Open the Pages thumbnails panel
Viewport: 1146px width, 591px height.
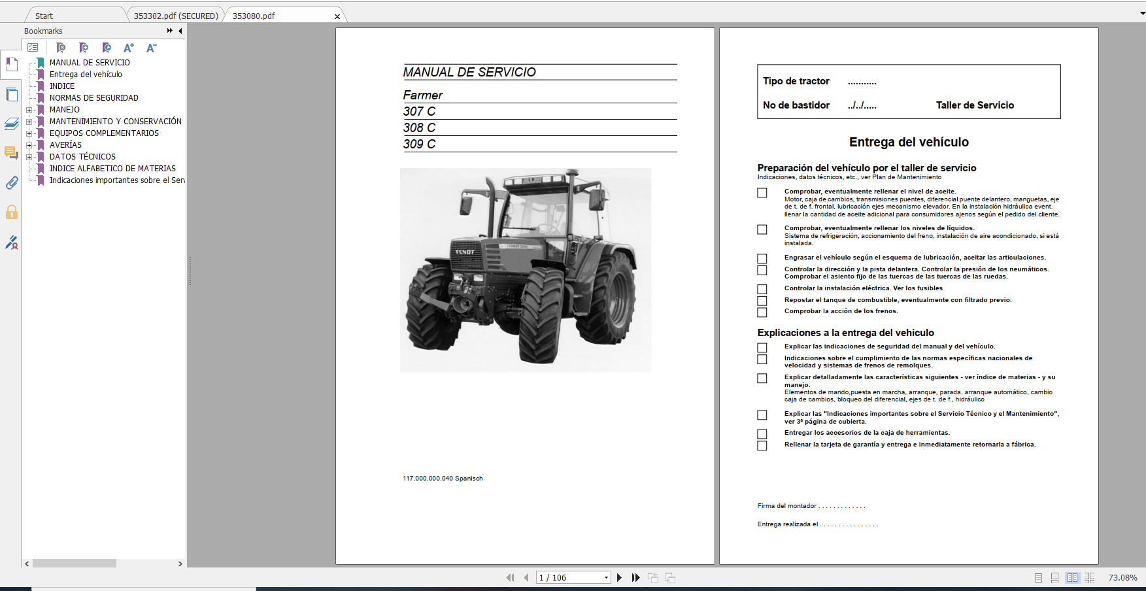(x=11, y=94)
